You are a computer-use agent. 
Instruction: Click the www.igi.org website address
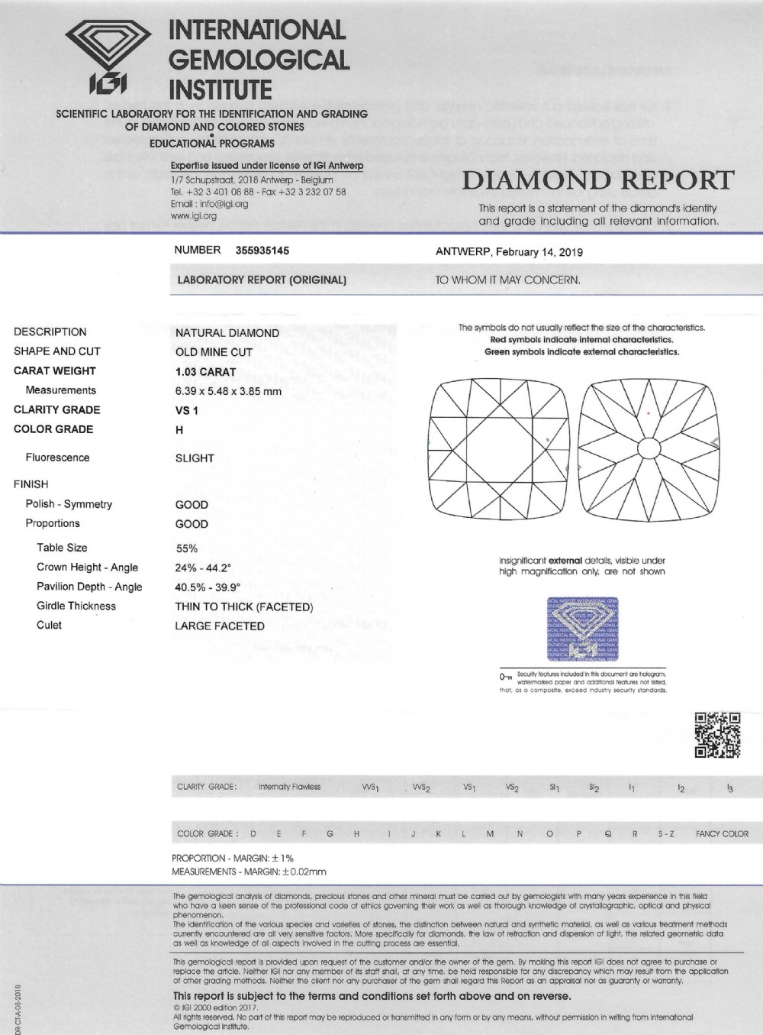194,216
